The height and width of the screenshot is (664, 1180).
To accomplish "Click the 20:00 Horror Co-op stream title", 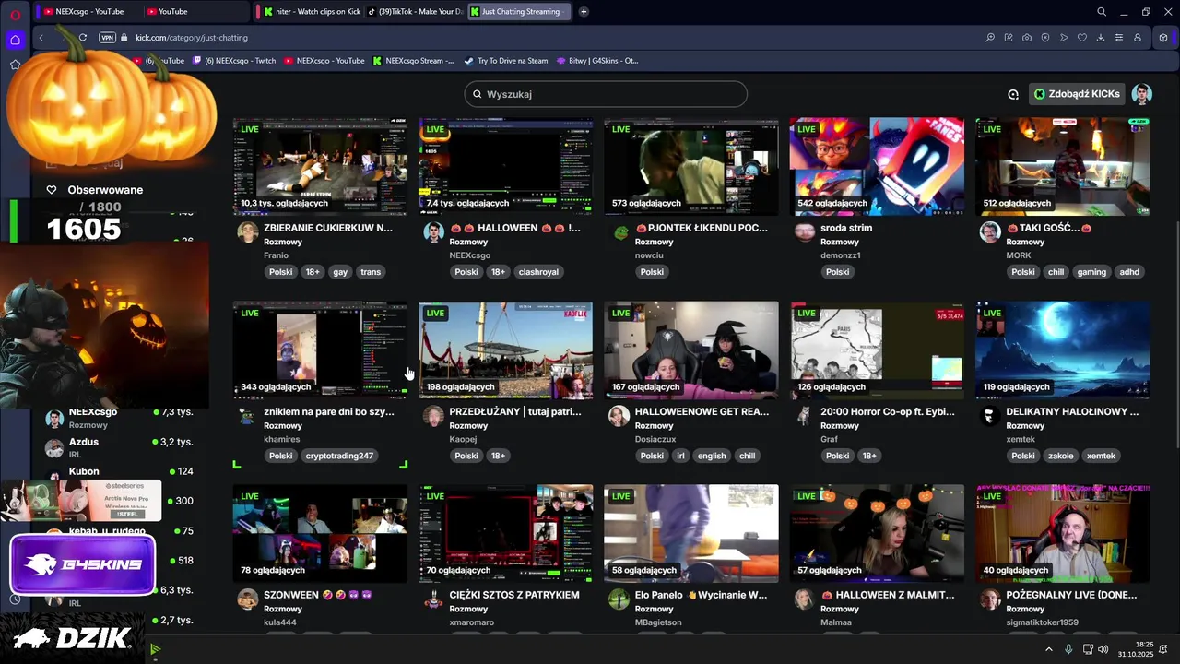I will tap(888, 411).
